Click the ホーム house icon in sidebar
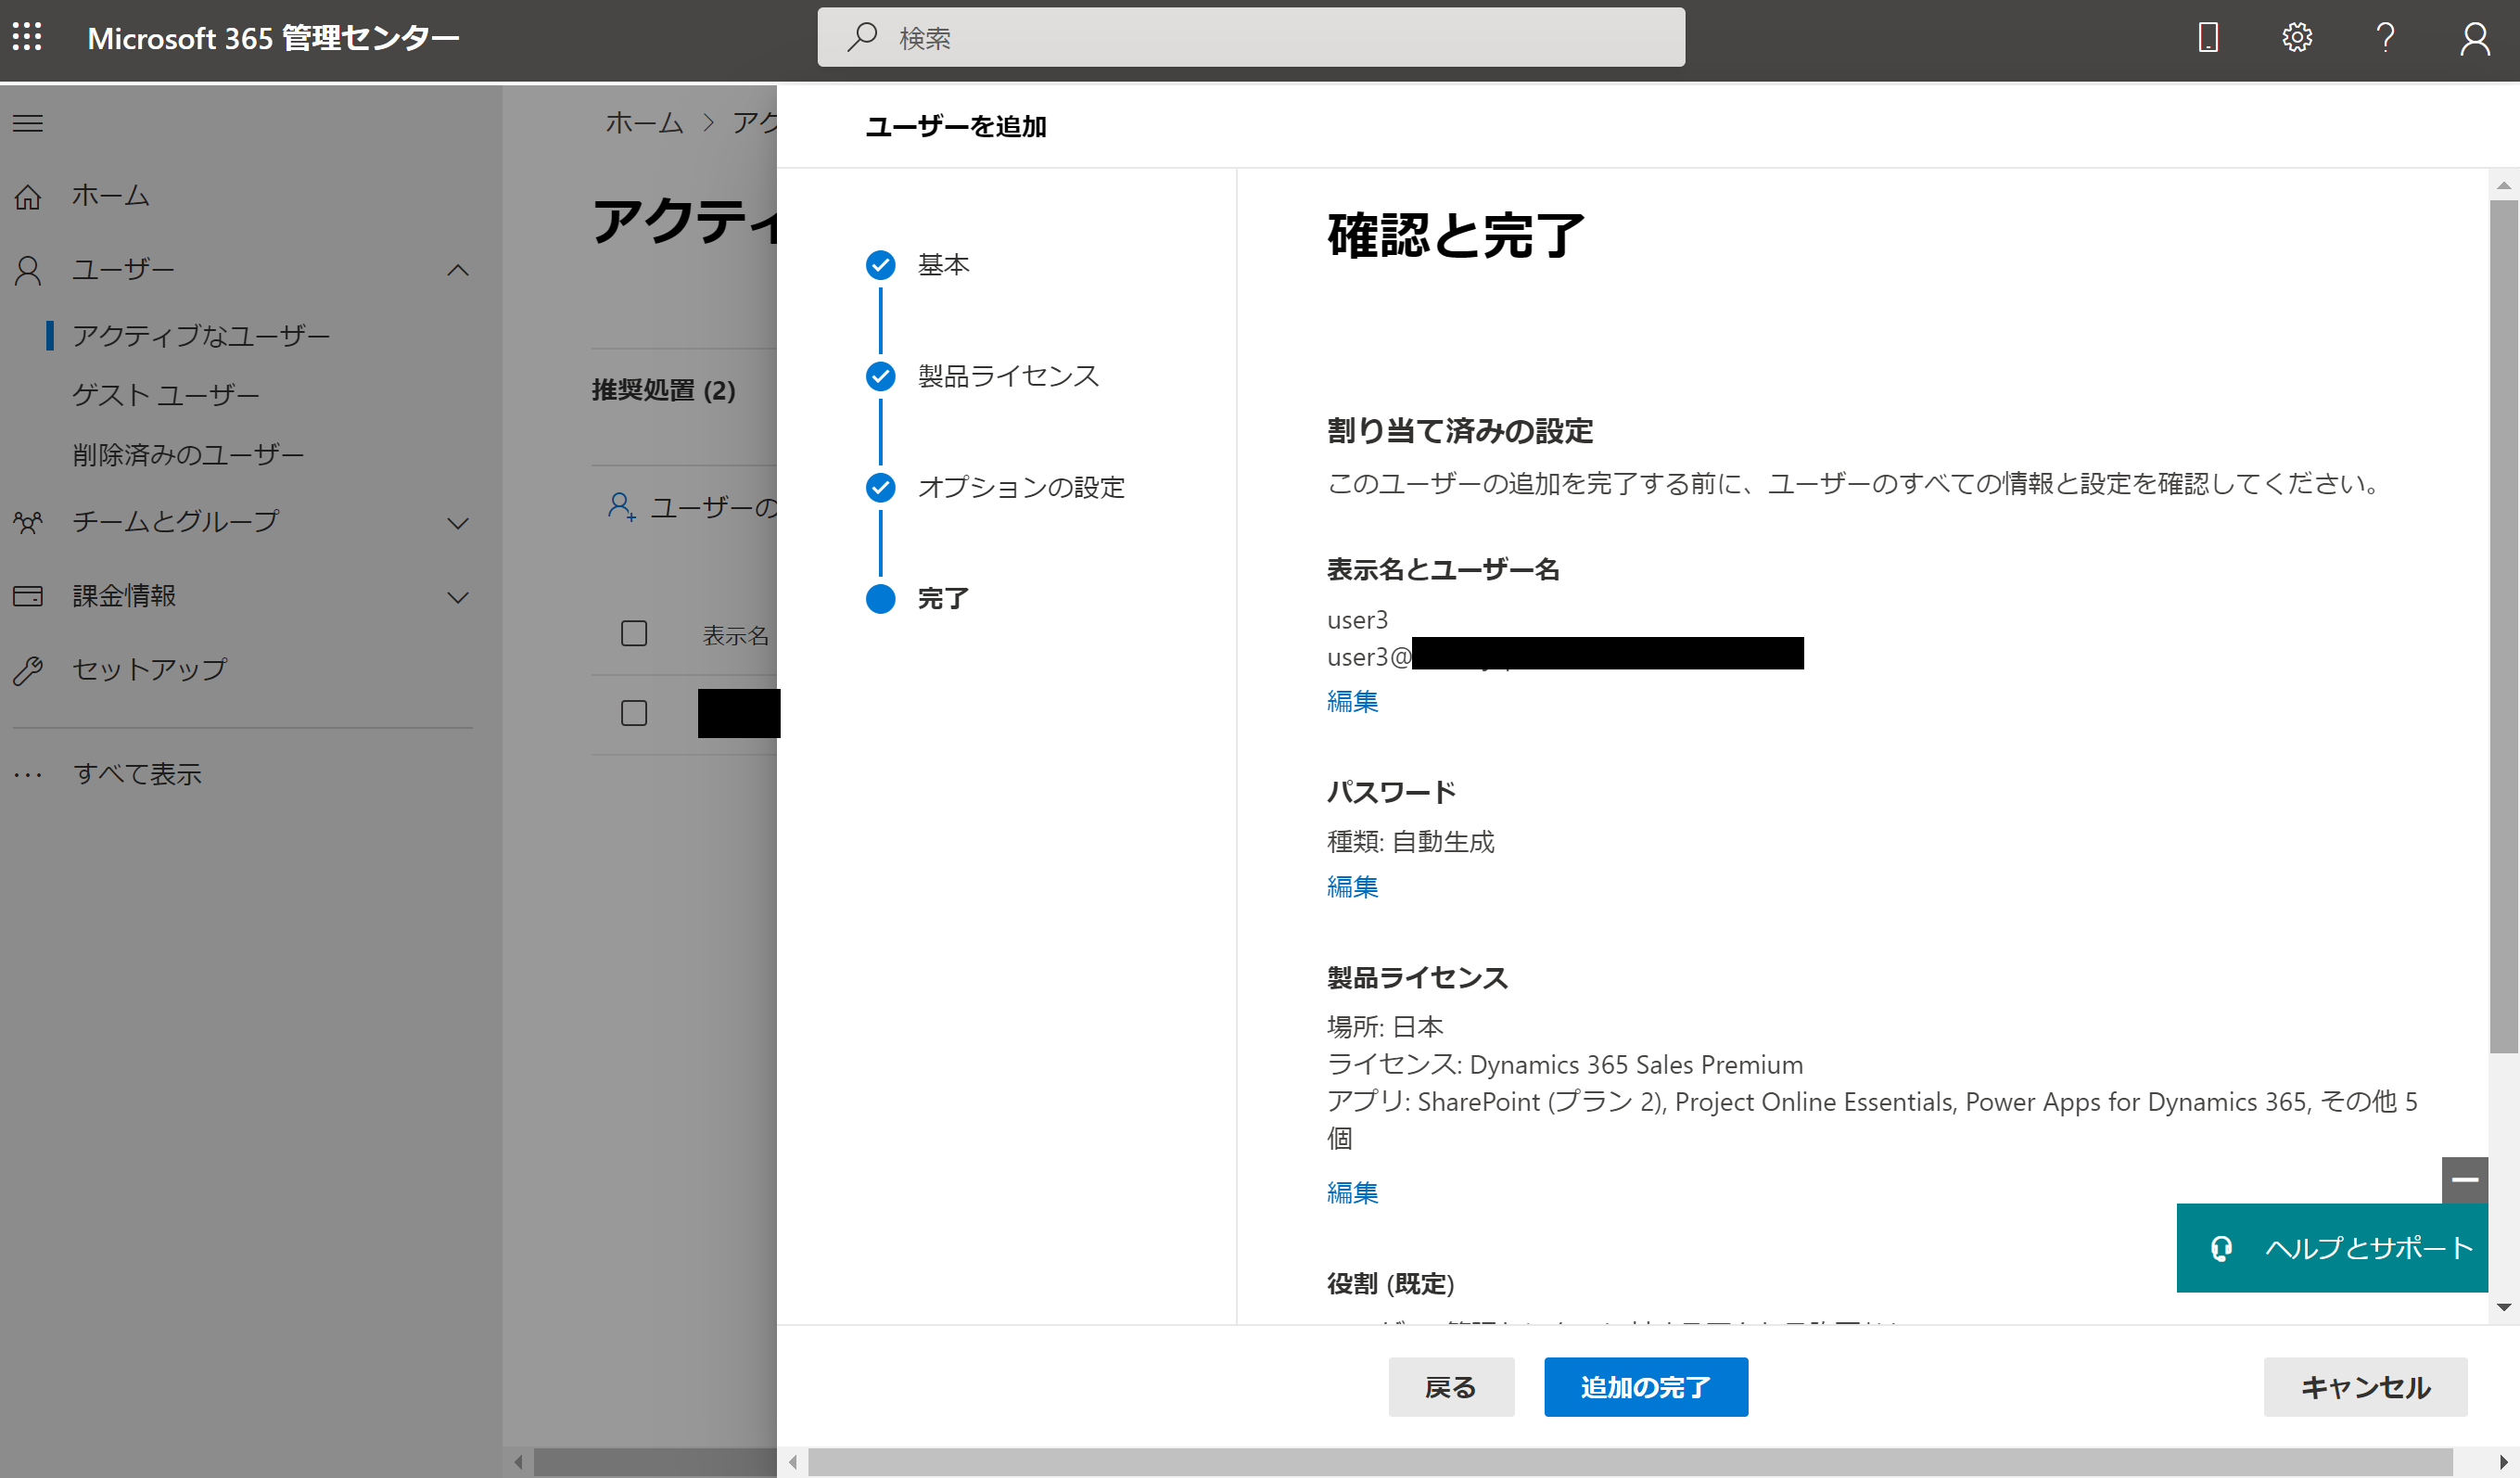 pos(28,197)
